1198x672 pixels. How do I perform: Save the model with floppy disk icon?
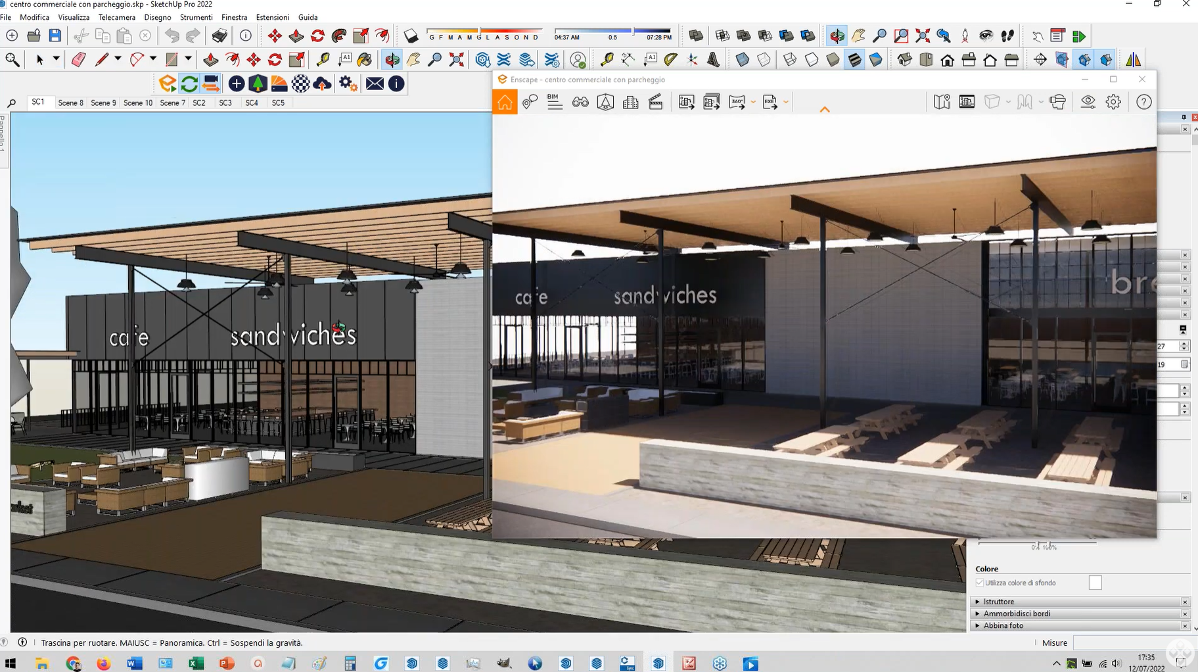[55, 36]
